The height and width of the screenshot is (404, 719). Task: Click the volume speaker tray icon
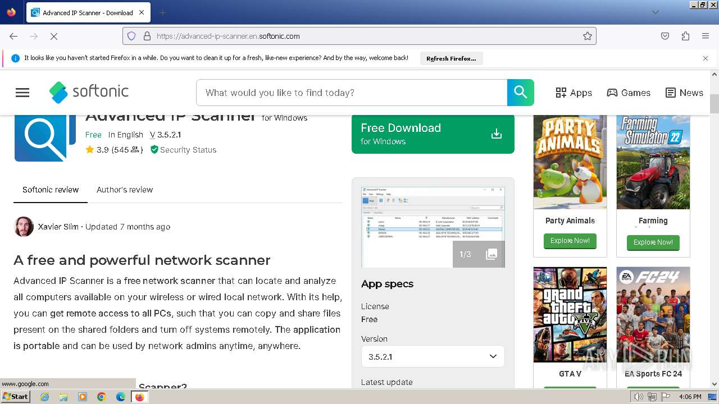pos(638,397)
